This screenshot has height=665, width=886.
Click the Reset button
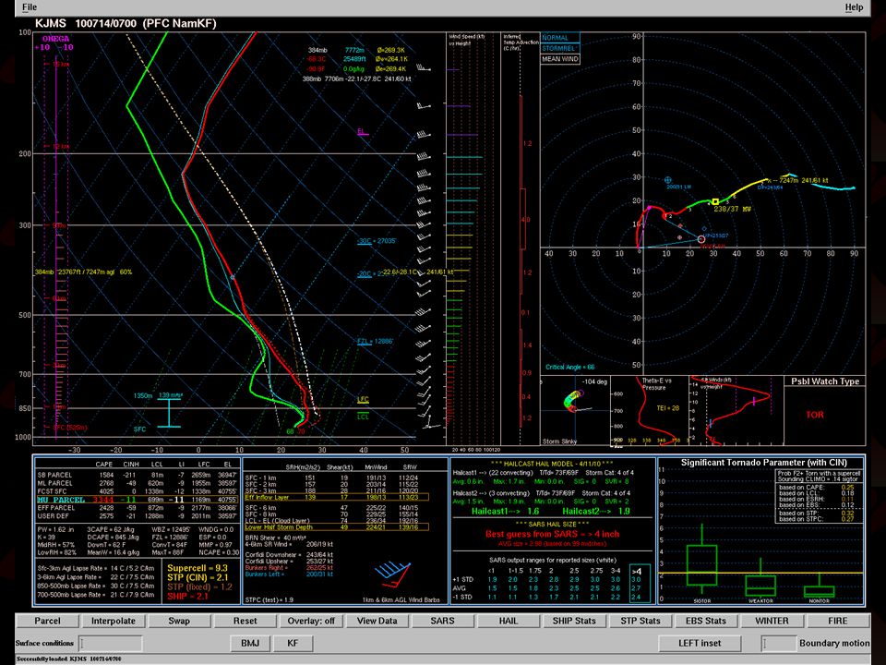point(245,621)
